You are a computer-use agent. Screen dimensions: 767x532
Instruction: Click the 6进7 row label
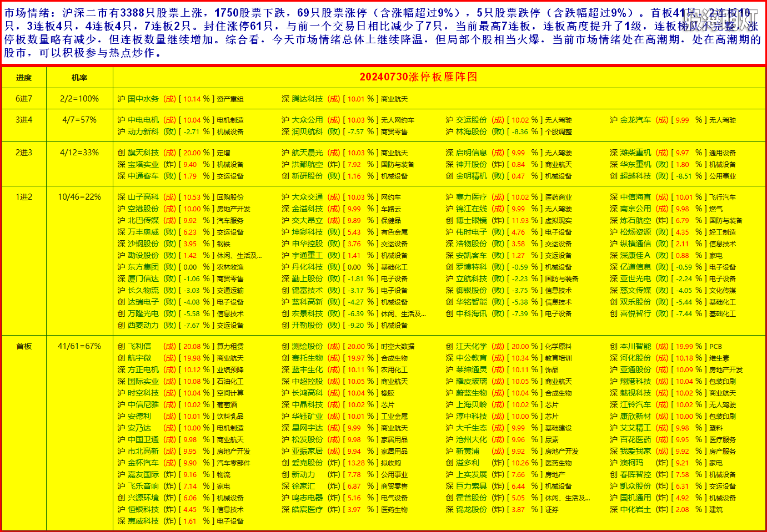(x=24, y=99)
